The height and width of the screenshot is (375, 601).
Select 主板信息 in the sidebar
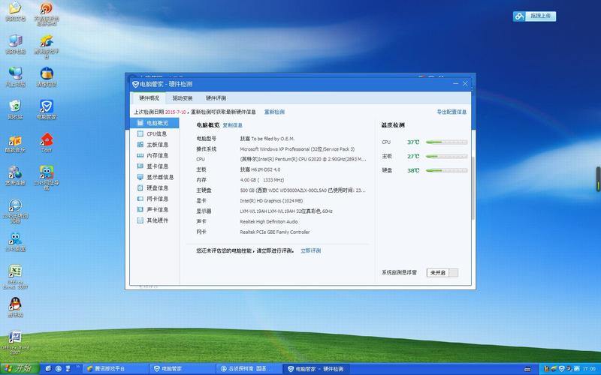[154, 145]
